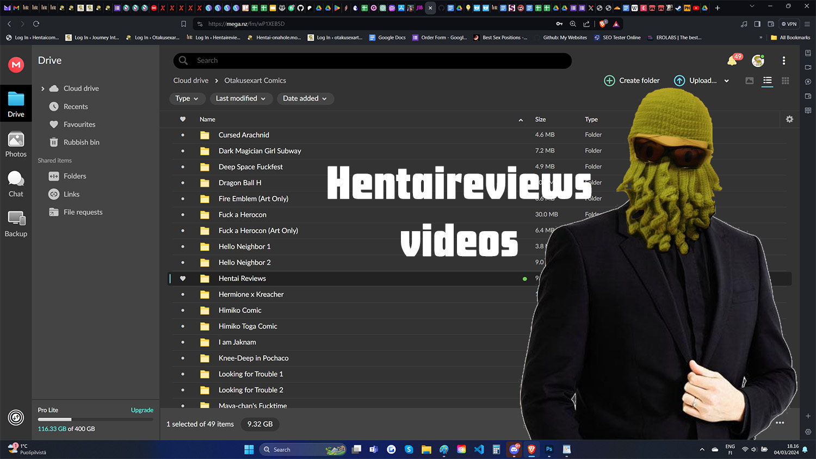Switch to grid view
This screenshot has width=816, height=459.
785,80
